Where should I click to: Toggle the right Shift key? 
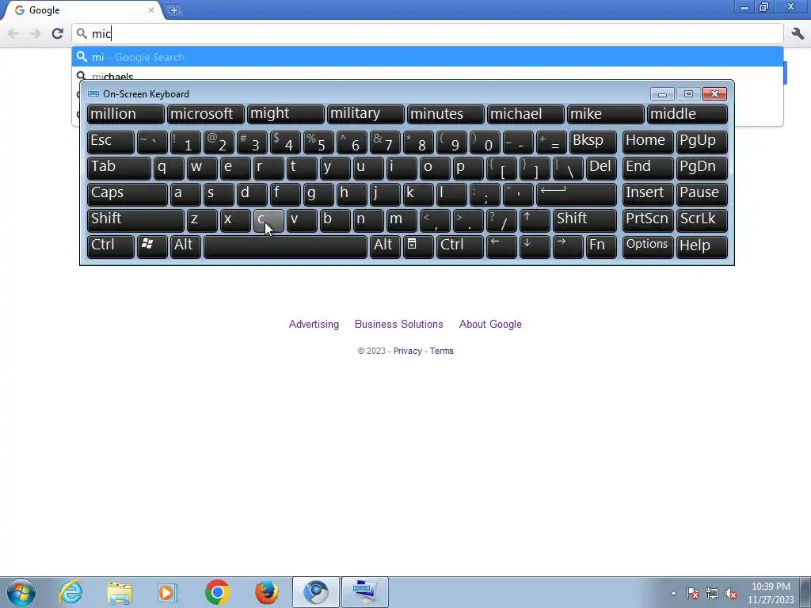tap(584, 220)
